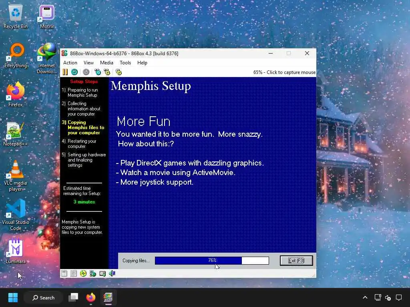Click 'Watch a movie using ActiveMovie' line
410x307 pixels.
(176, 173)
